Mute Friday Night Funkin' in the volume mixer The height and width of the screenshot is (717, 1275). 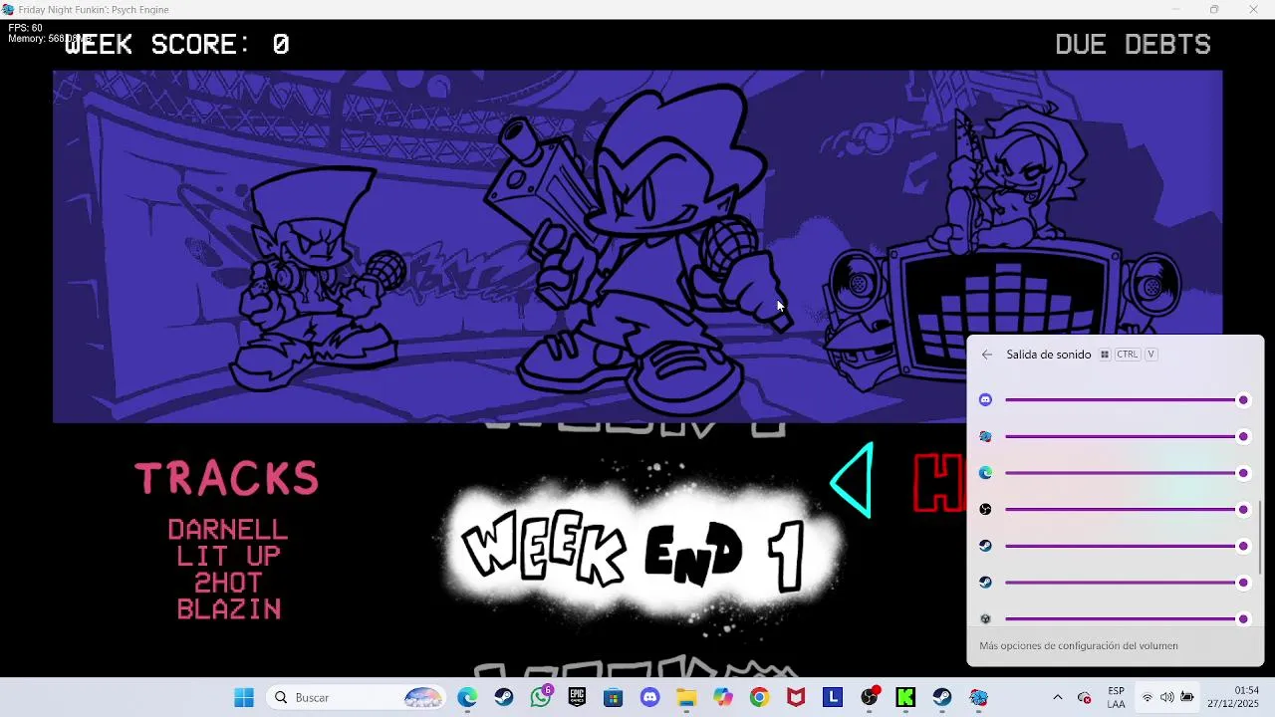pos(985,436)
